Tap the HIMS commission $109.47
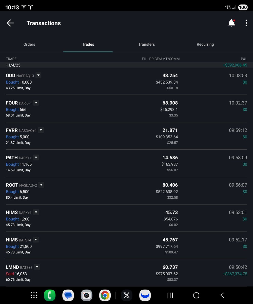The height and width of the screenshot is (304, 253). pyautogui.click(x=171, y=252)
